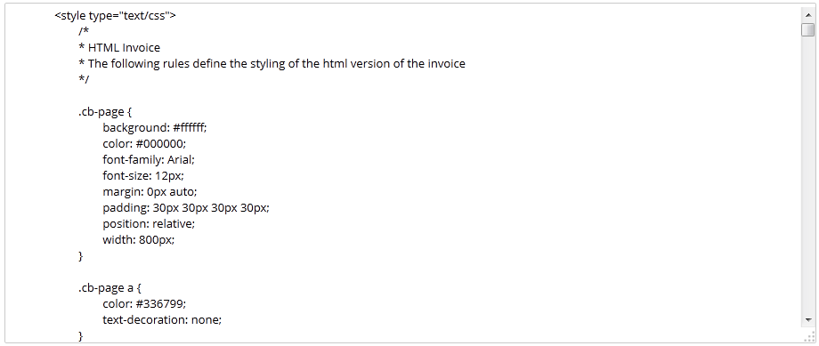Click the .cb-page a { selector line
The width and height of the screenshot is (819, 346).
coord(109,288)
